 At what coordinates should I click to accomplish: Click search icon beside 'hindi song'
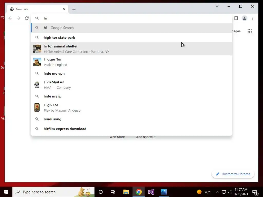pos(37,119)
